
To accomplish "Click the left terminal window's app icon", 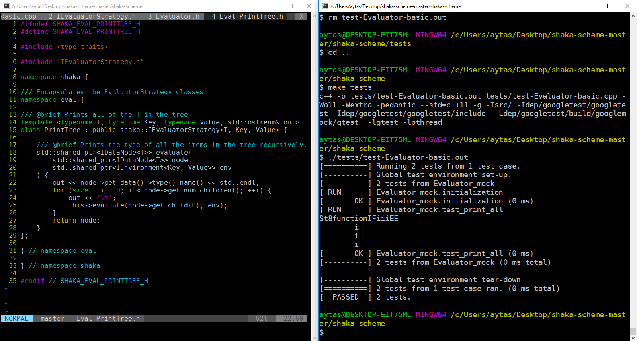I will (6, 6).
